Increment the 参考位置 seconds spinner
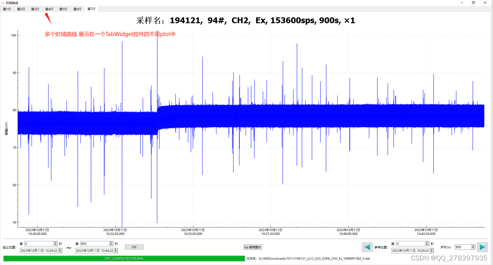The width and height of the screenshot is (493, 265). click(x=427, y=242)
